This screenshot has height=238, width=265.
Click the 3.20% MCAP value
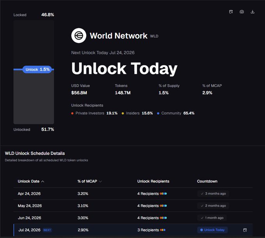click(x=83, y=194)
